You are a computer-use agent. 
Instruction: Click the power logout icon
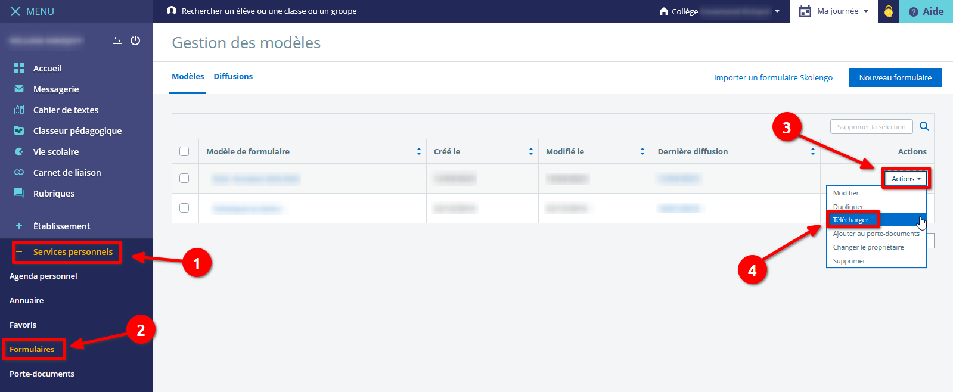point(135,41)
